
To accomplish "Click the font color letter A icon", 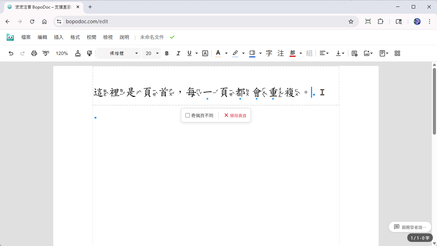I will 218,53.
